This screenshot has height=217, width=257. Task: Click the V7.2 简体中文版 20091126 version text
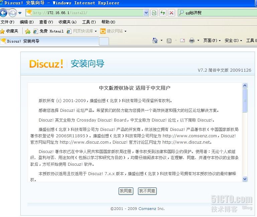click(x=224, y=70)
